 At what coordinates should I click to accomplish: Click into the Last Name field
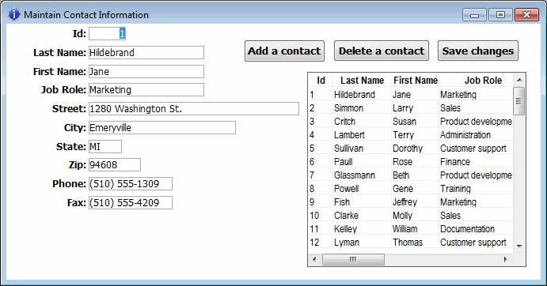146,53
